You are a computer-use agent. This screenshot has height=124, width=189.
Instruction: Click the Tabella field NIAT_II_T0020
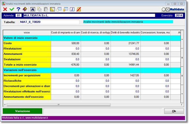(49, 22)
